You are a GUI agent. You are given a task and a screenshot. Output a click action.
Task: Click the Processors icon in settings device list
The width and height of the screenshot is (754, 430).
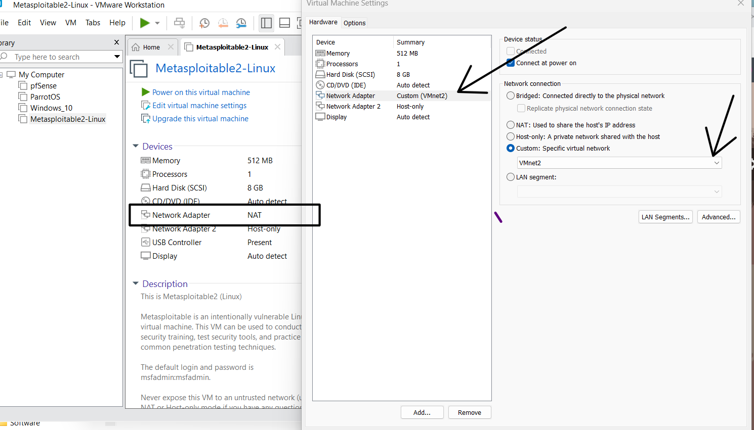320,64
